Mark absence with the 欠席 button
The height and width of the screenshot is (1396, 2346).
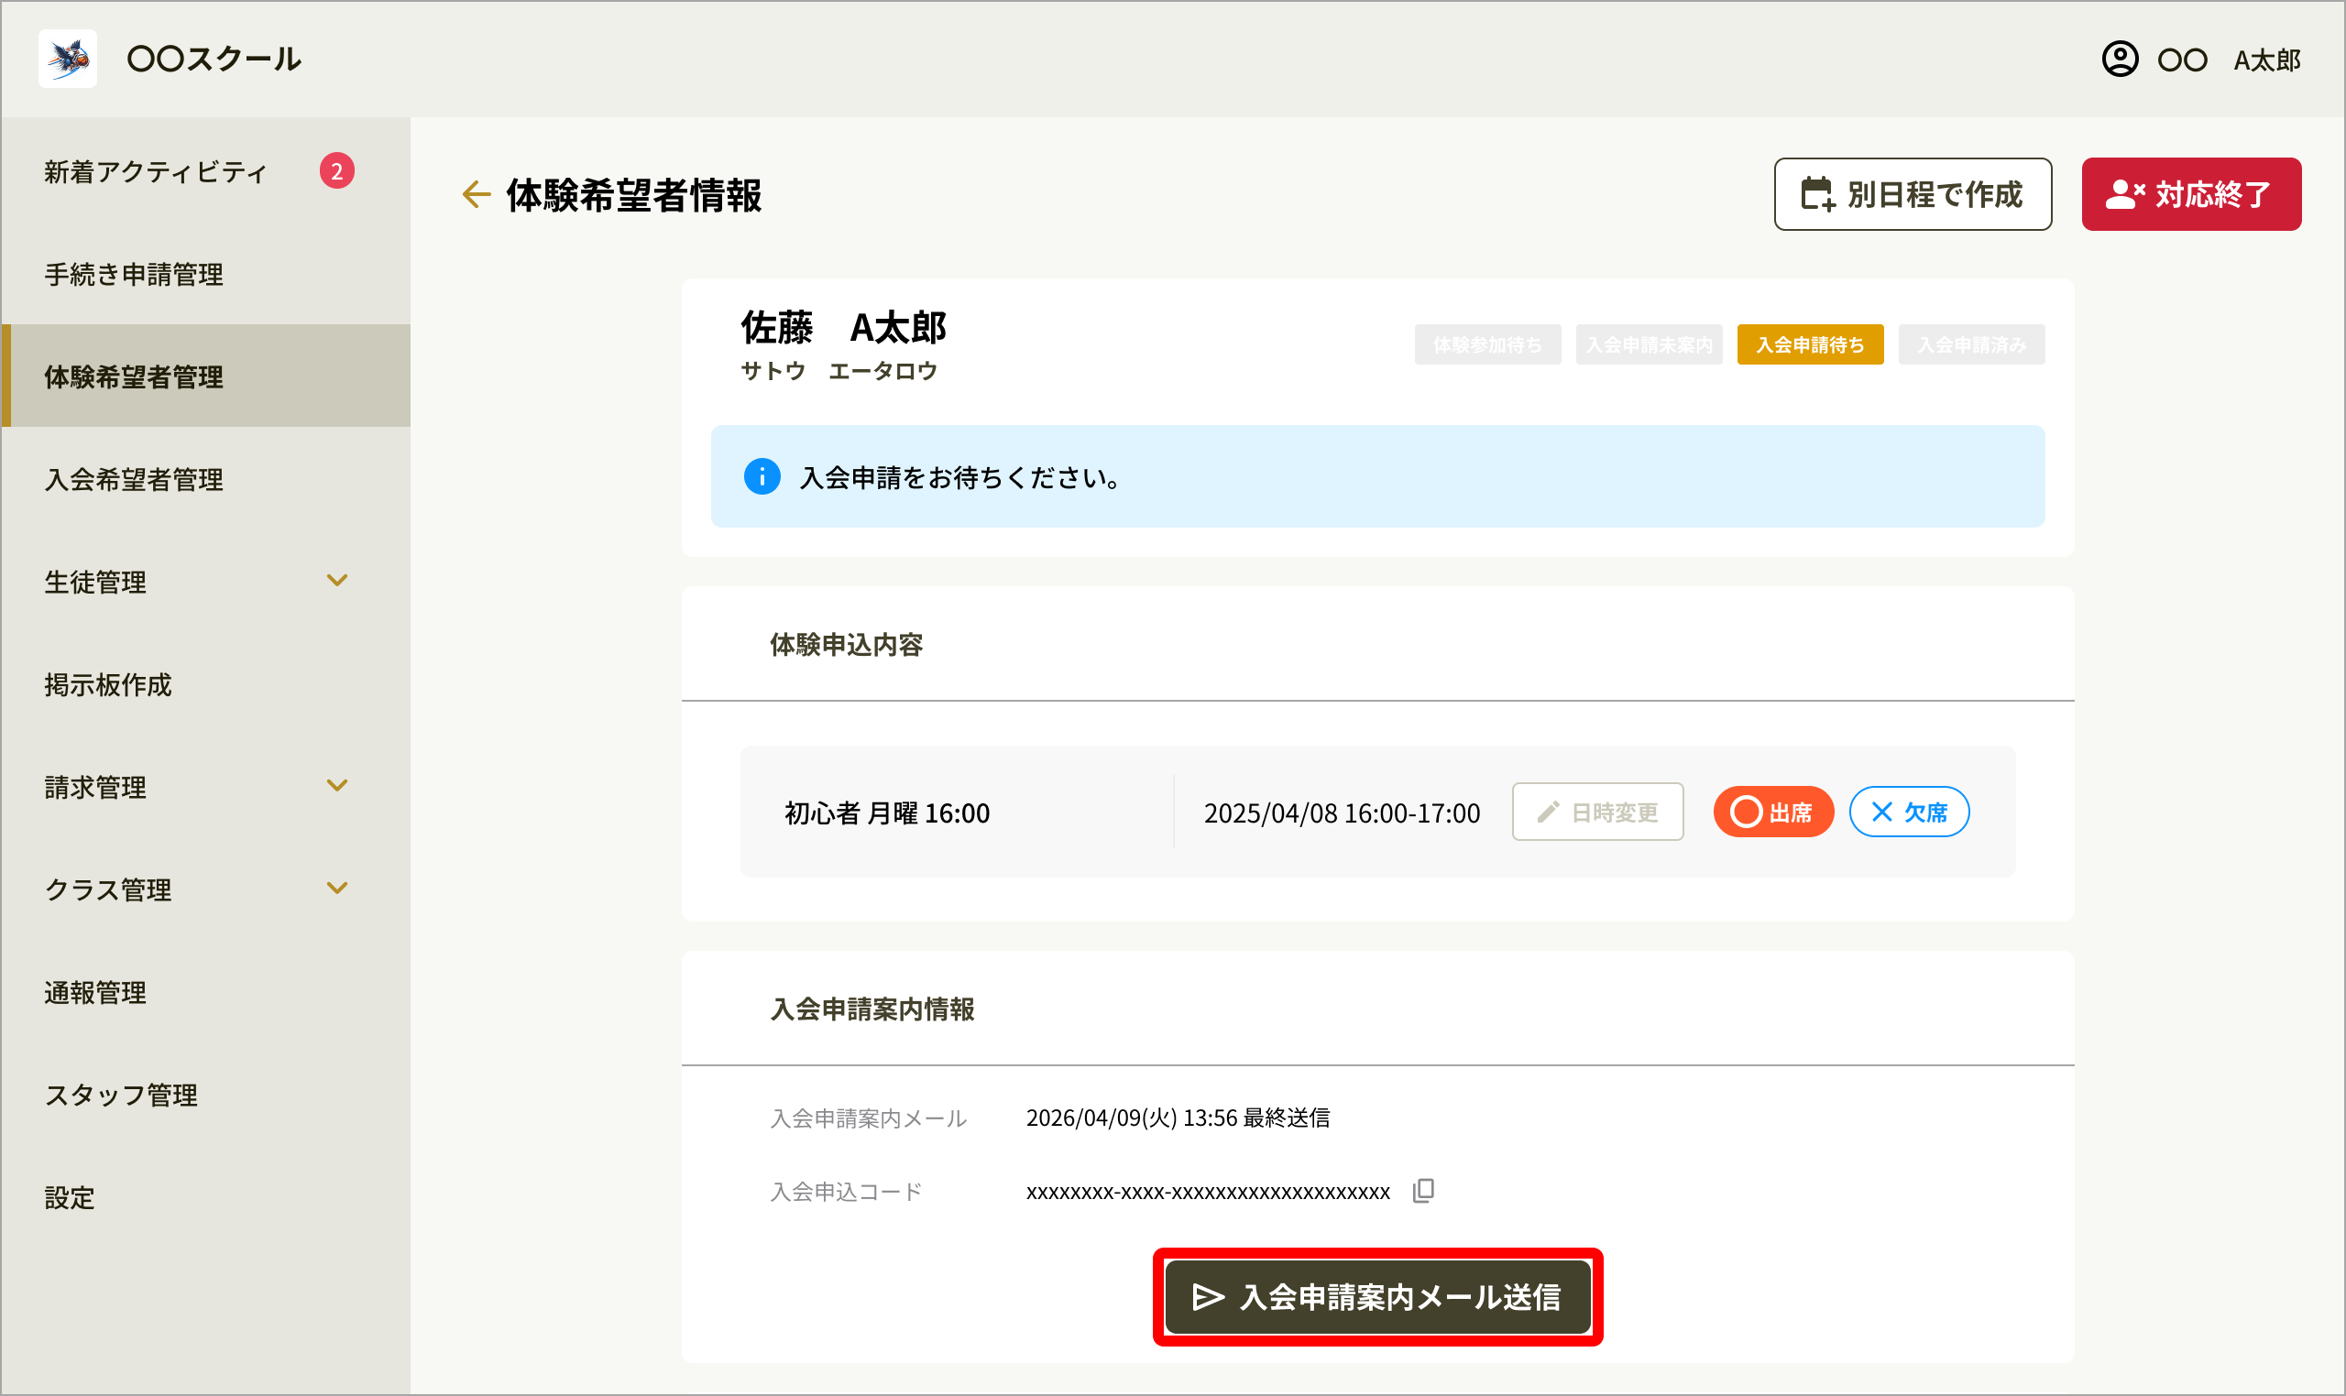coord(1909,812)
